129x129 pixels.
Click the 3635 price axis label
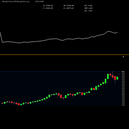coord(123,99)
